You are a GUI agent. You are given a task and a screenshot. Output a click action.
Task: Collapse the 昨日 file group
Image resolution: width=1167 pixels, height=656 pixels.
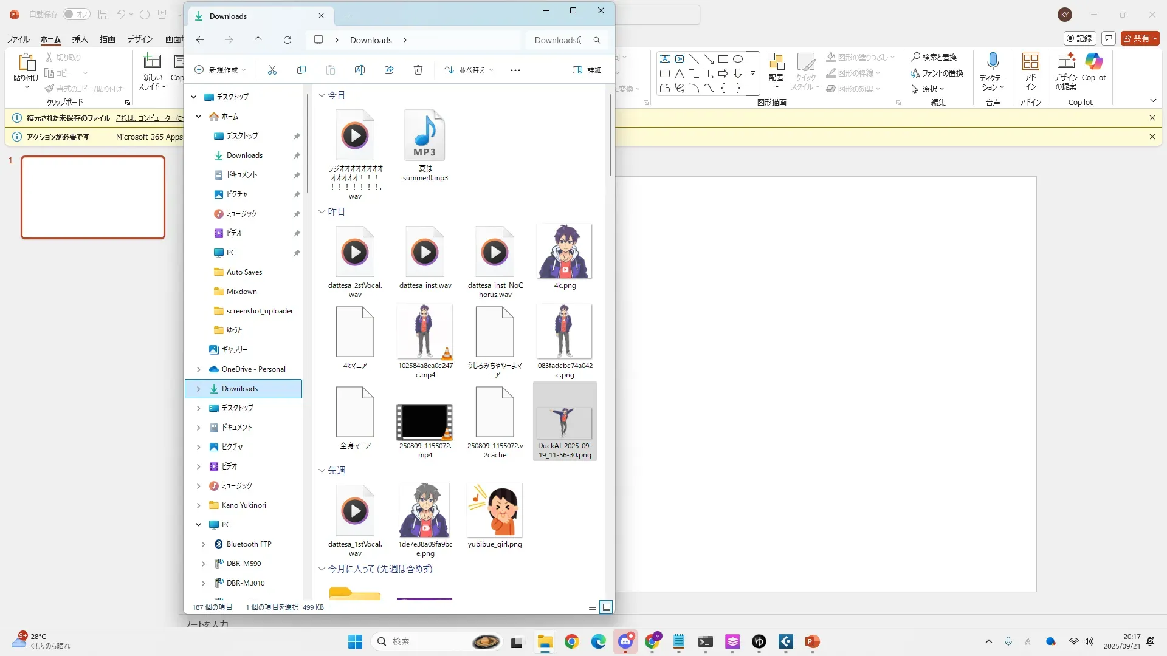pyautogui.click(x=322, y=212)
